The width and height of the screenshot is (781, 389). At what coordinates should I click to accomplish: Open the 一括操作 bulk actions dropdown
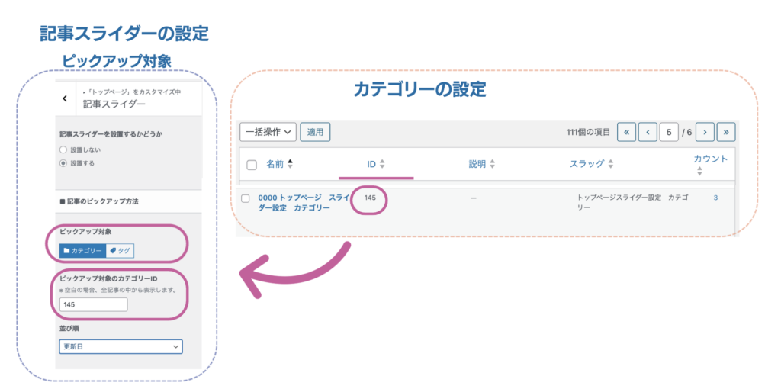pos(267,132)
